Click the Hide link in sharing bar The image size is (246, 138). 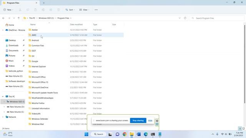(x=150, y=120)
